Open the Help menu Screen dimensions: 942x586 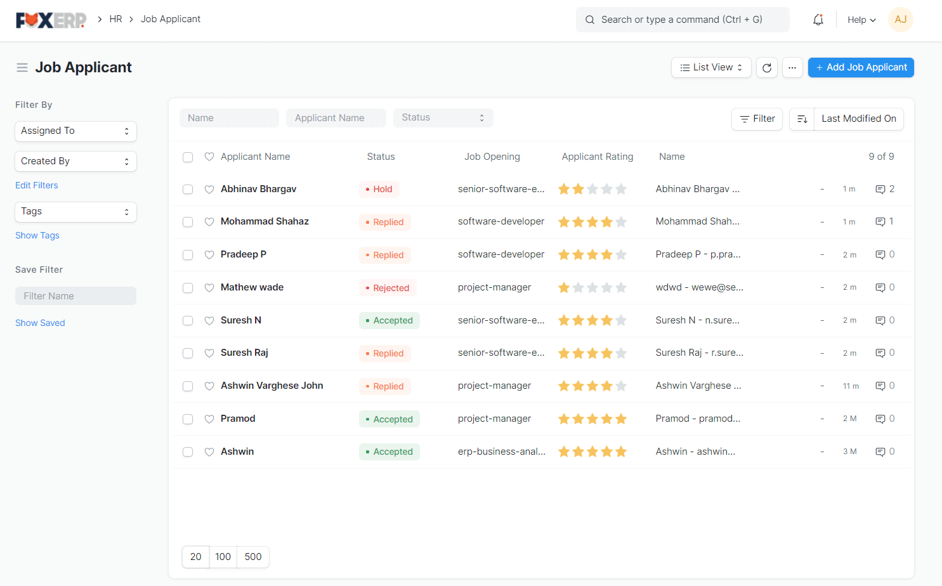[861, 20]
